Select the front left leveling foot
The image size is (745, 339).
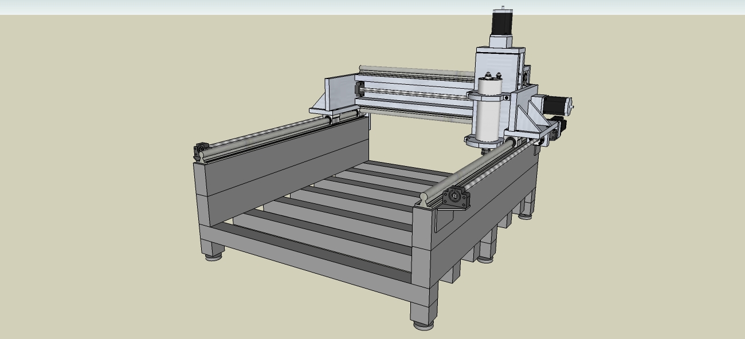pos(214,257)
